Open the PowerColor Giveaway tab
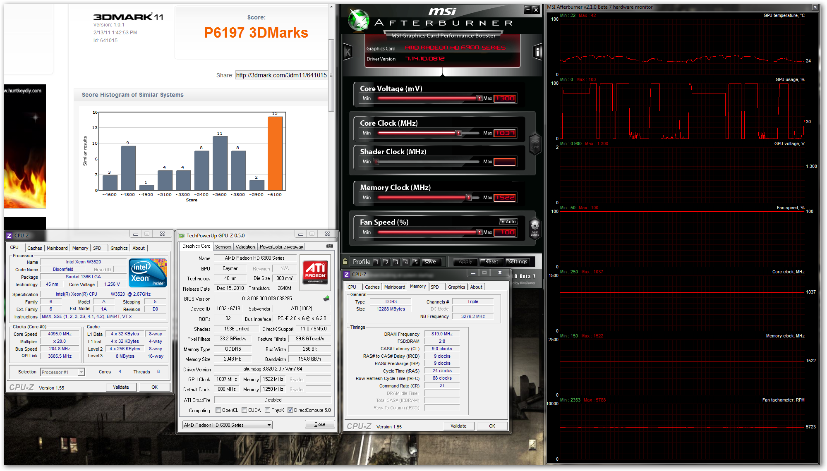 281,247
